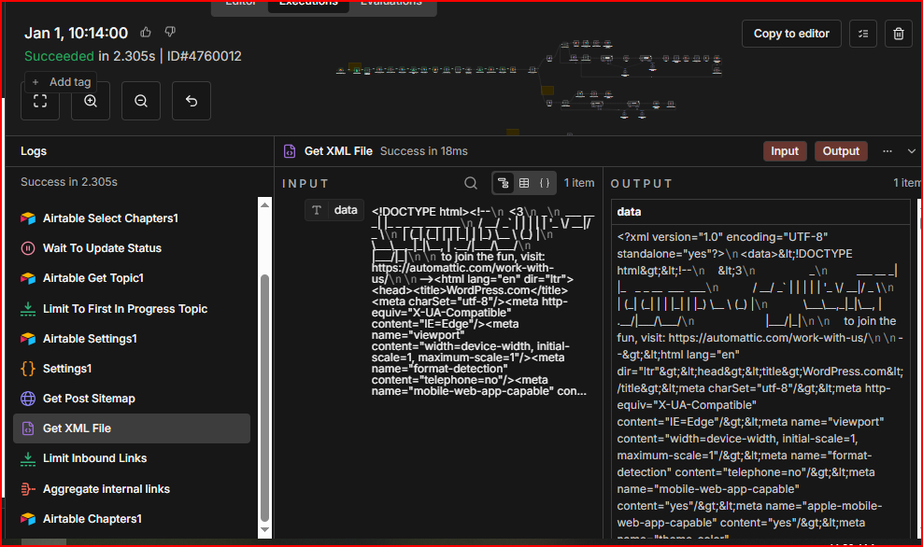Open the checklist icon beside Copy to editor

(863, 34)
